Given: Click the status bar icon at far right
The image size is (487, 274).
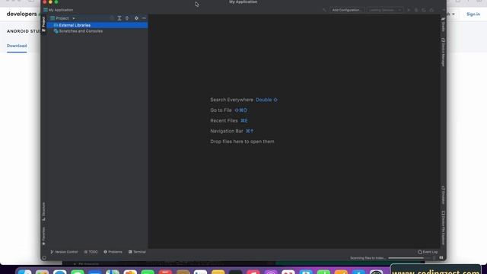Looking at the screenshot, I should pos(441,258).
